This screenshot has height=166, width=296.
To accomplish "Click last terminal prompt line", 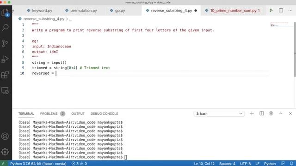I will click(x=73, y=157).
